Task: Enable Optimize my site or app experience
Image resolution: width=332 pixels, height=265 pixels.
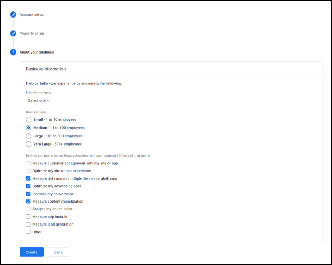Action: (x=28, y=171)
